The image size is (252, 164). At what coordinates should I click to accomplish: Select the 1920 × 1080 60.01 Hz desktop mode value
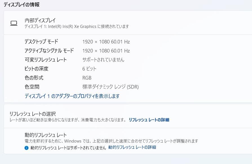tap(107, 42)
